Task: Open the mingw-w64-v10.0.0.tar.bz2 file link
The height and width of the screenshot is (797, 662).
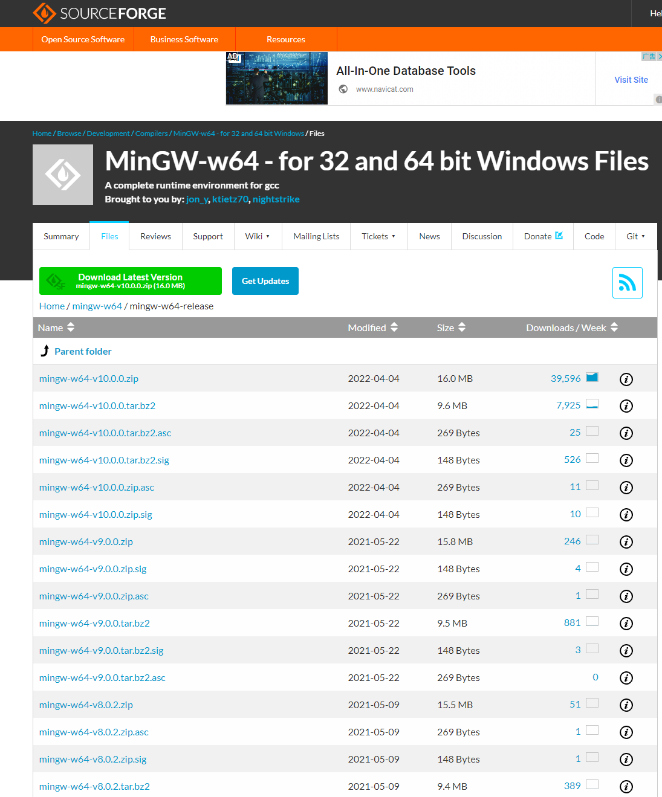Action: coord(97,405)
